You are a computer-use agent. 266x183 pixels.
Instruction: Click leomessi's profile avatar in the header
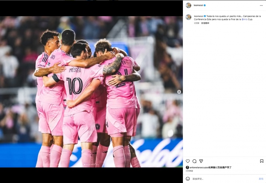click(188, 6)
